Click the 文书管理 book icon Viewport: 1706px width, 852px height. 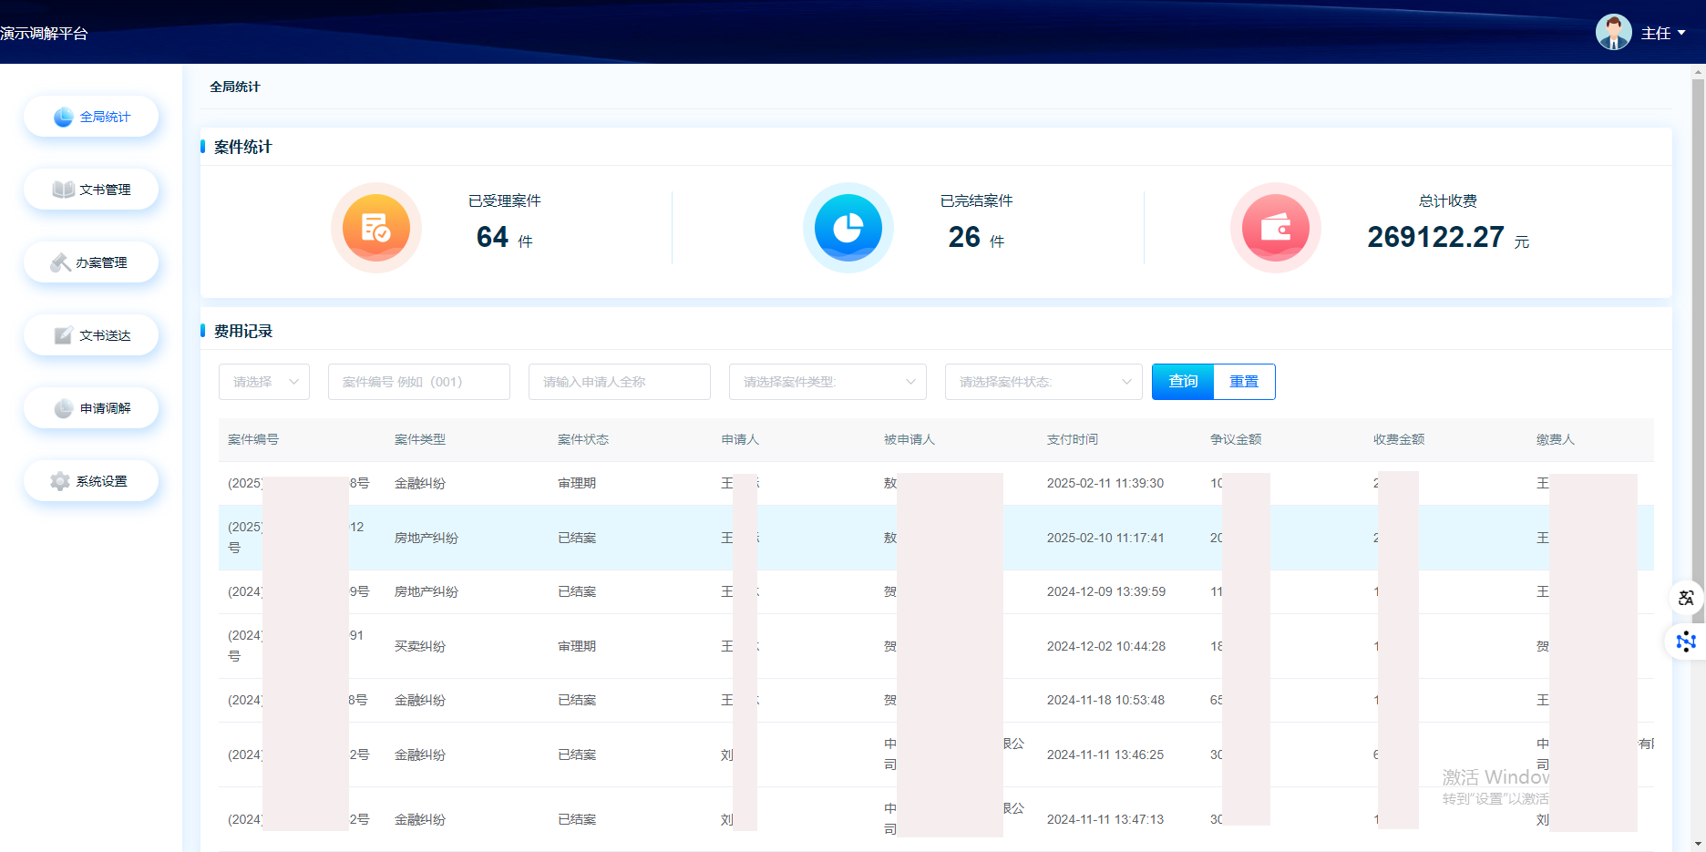(x=63, y=190)
